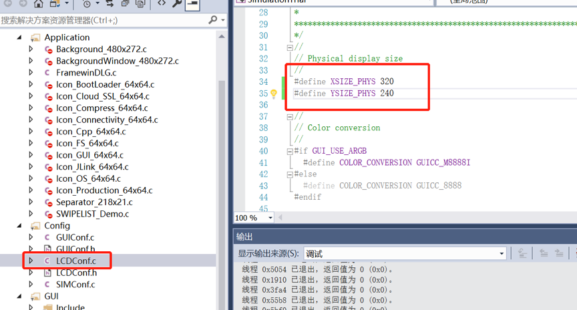Select FramewinDLG.c file
Image resolution: width=577 pixels, height=310 pixels.
tap(86, 73)
